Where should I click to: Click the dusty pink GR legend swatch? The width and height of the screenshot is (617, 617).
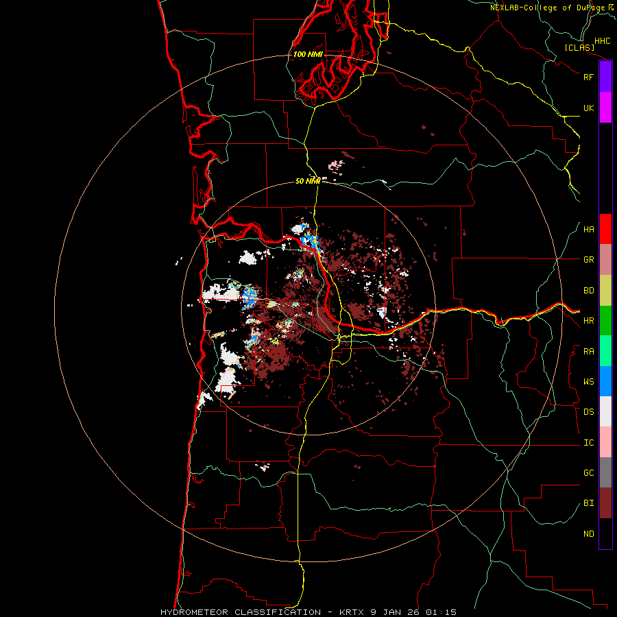click(605, 260)
